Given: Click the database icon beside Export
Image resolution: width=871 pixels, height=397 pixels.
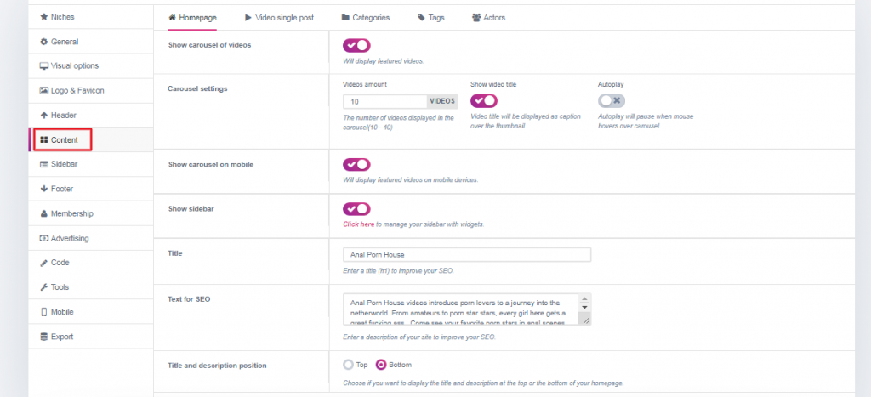Looking at the screenshot, I should pos(43,337).
